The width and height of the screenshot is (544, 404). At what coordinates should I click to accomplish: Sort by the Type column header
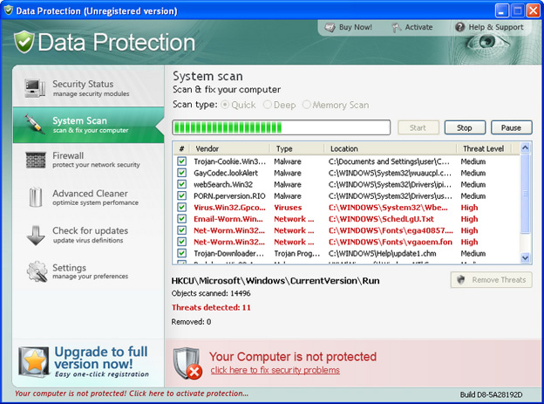(x=297, y=148)
